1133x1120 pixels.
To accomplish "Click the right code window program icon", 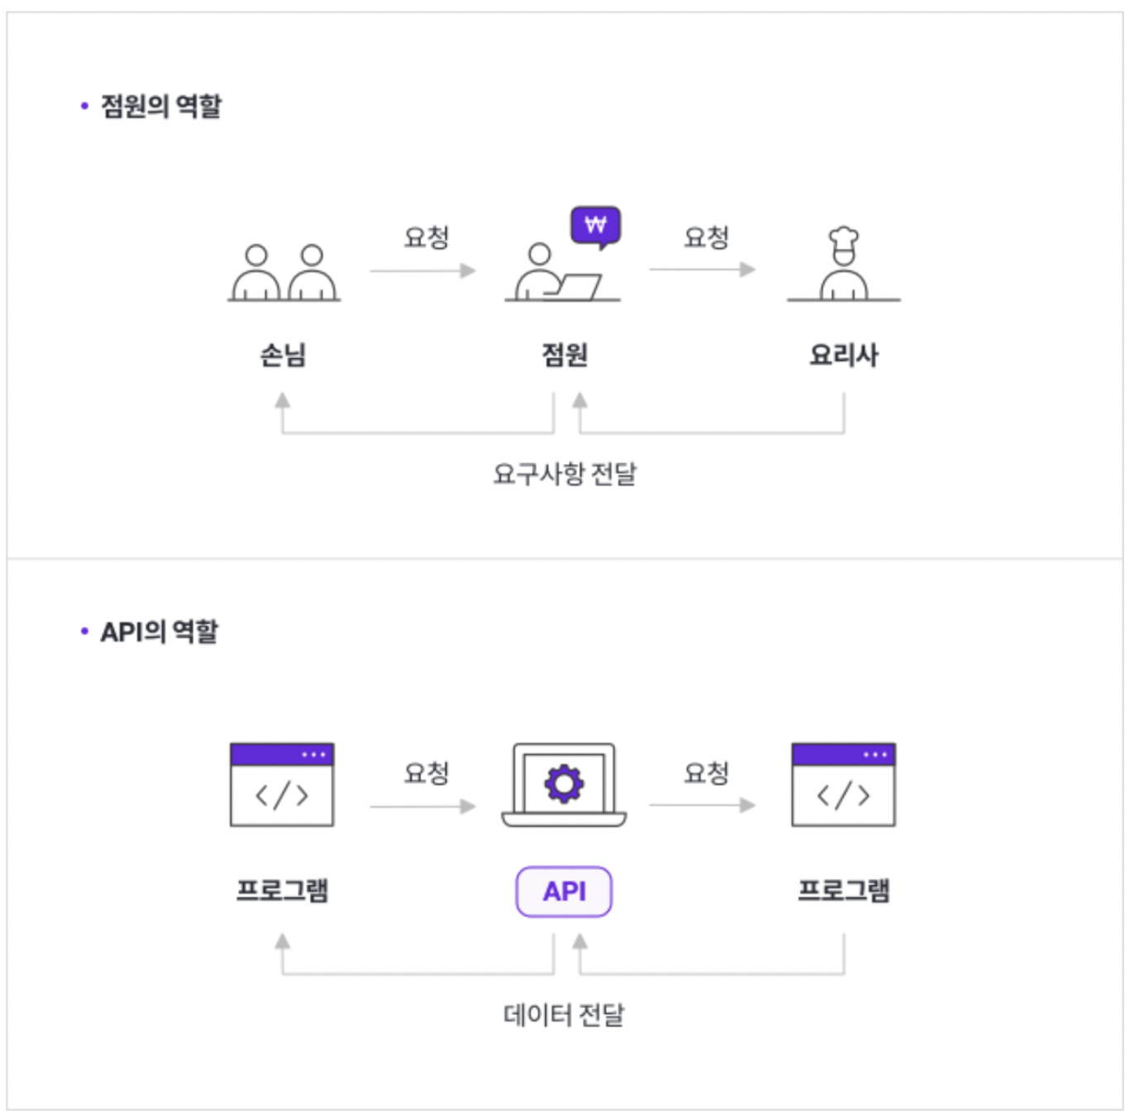I will (x=844, y=784).
